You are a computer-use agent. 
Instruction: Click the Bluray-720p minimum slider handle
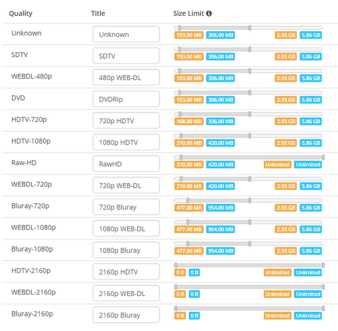[x=188, y=201]
